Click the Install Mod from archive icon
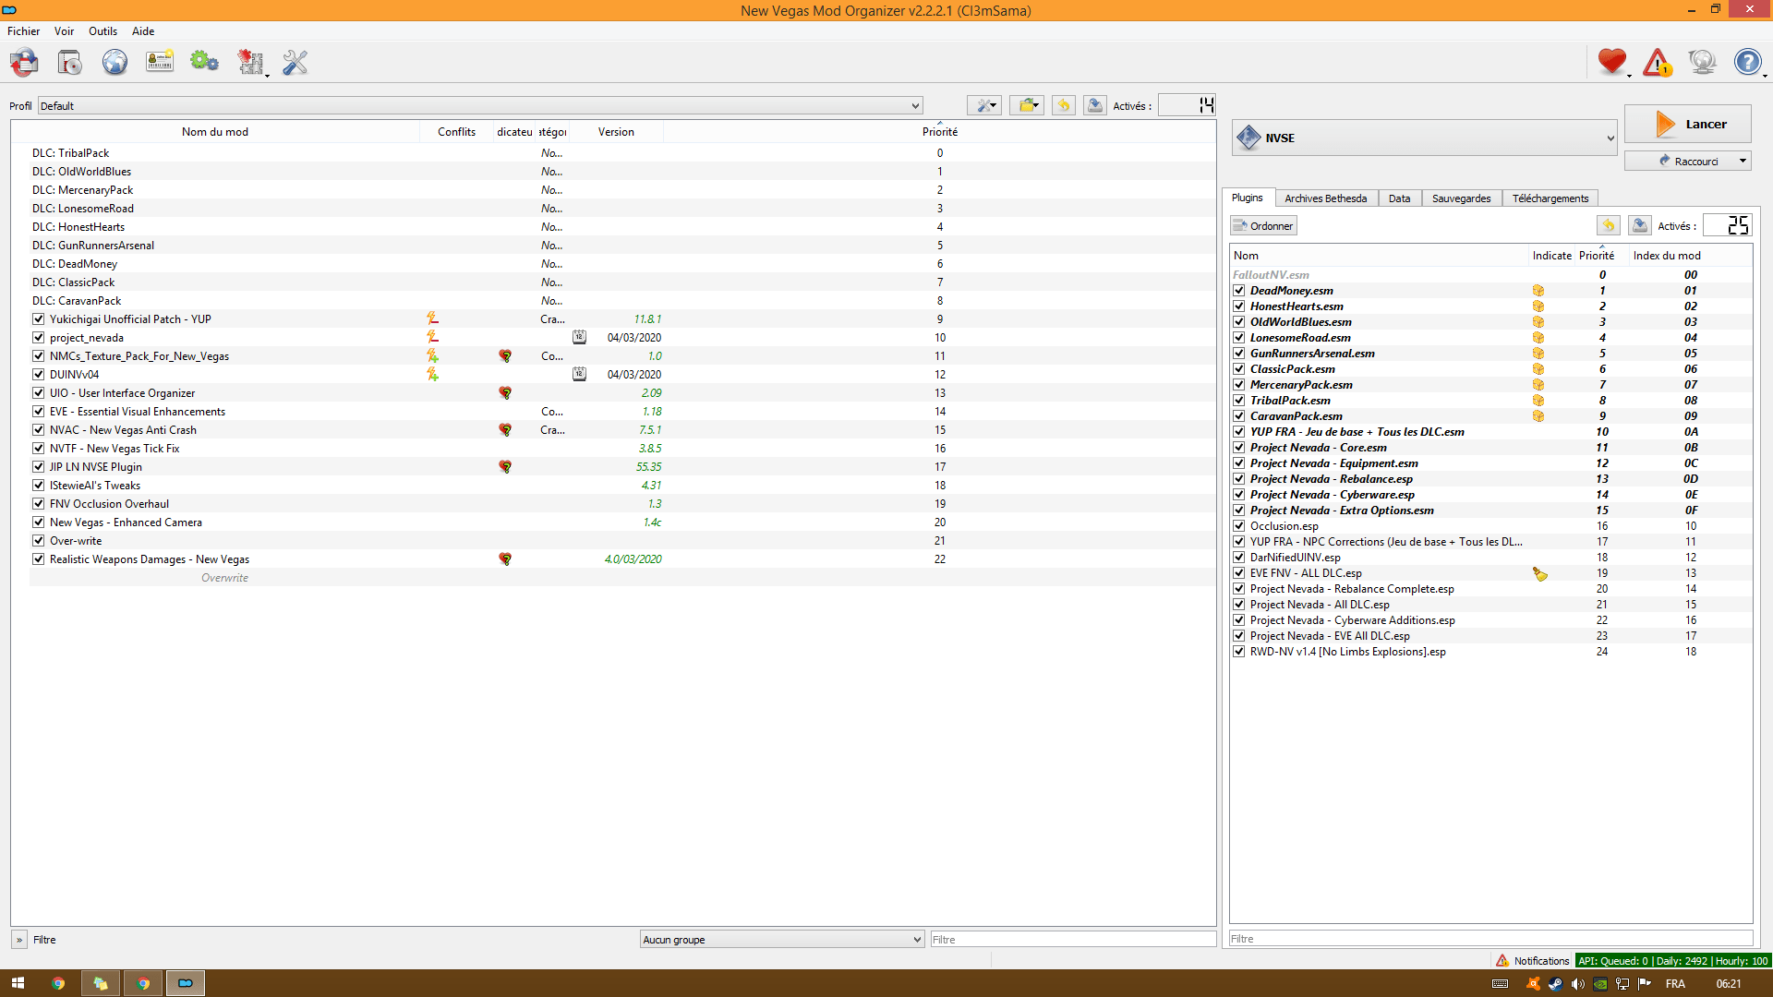1773x997 pixels. (69, 63)
